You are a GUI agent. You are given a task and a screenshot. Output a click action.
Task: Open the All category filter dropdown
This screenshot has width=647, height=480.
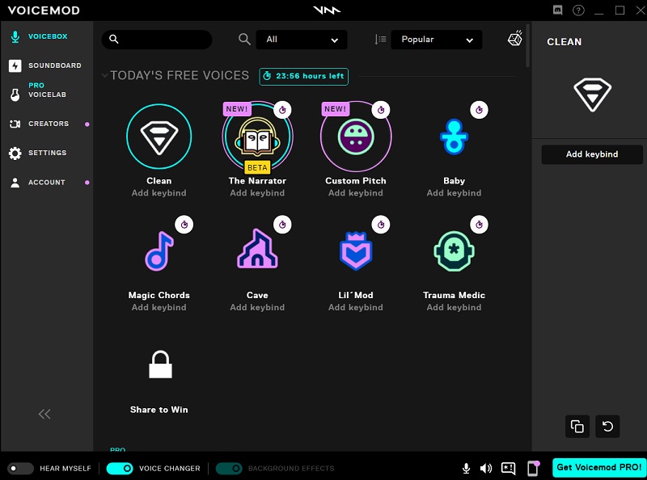301,40
